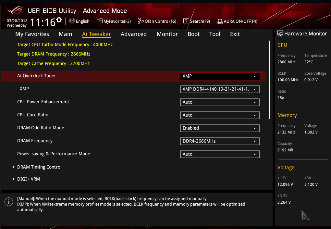331x229 pixels.
Task: Click the CPU section heading
Action: point(282,45)
